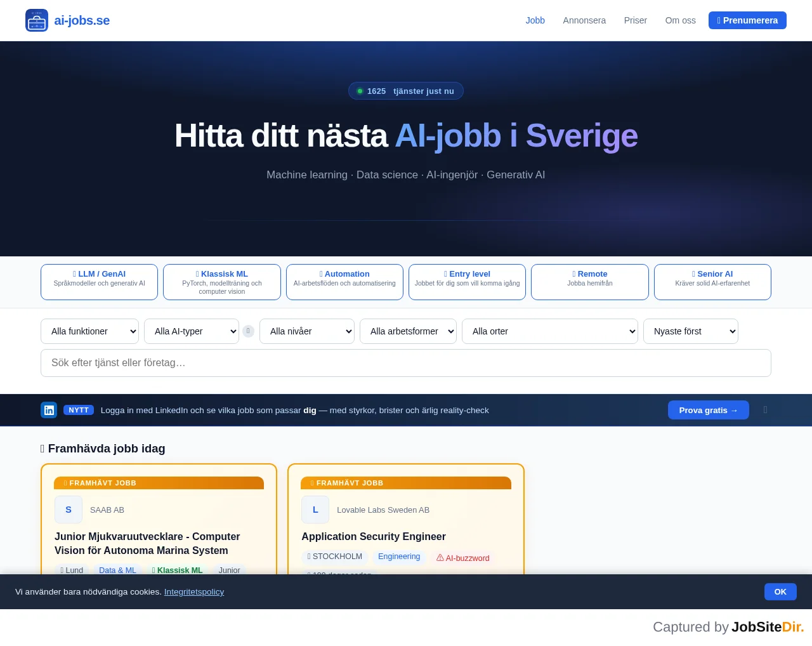The width and height of the screenshot is (812, 646).
Task: Select the LLM / GenAI category card
Action: 99,282
